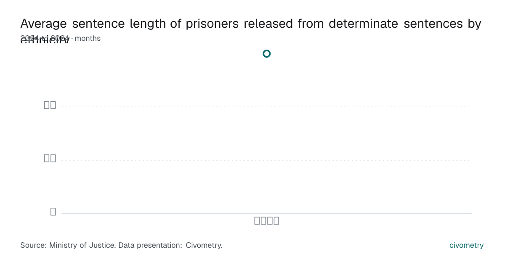Select the civometry brand link
Image resolution: width=505 pixels, height=265 pixels.
tap(466, 245)
